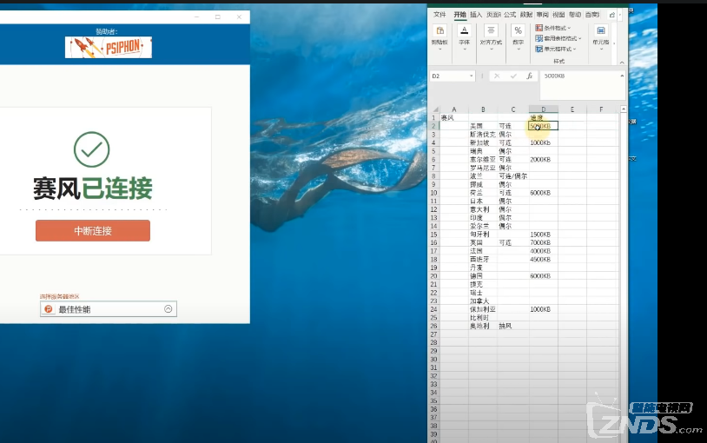The width and height of the screenshot is (707, 443).
Task: Click cell D6 with 2000KB
Action: point(544,159)
